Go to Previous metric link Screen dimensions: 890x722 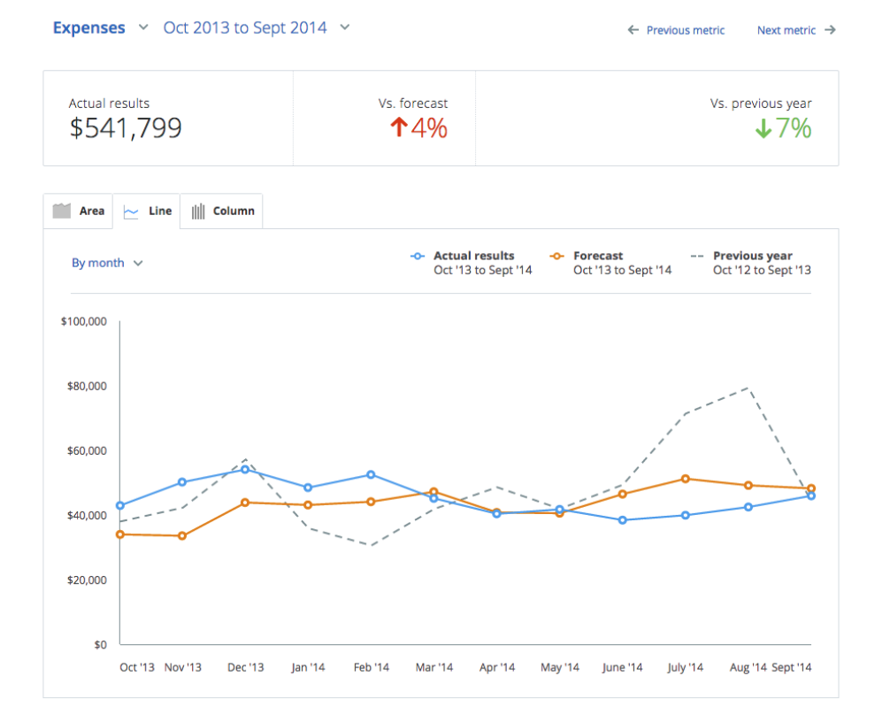pos(685,30)
